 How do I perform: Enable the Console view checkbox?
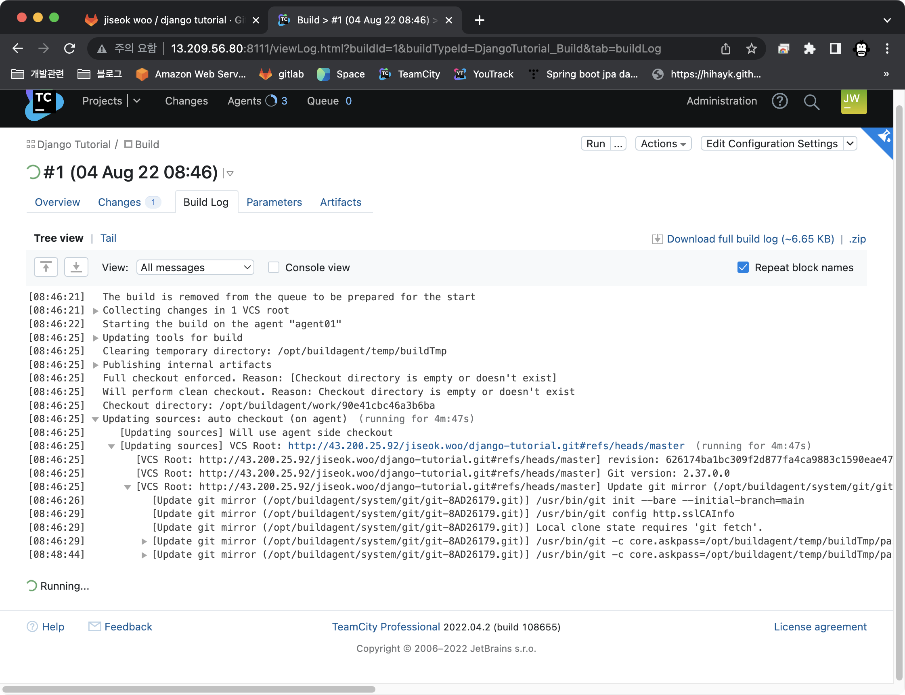pos(274,267)
